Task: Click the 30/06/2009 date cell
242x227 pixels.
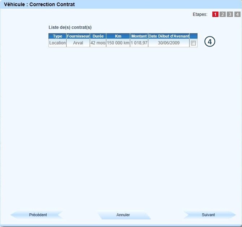Action: (169, 43)
